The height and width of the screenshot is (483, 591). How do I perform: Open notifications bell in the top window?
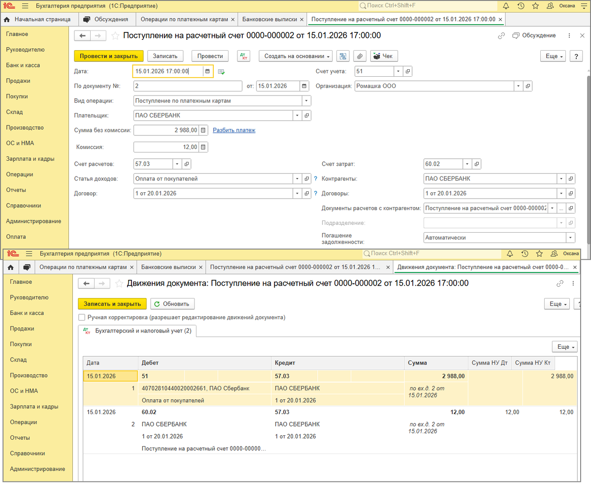point(506,6)
